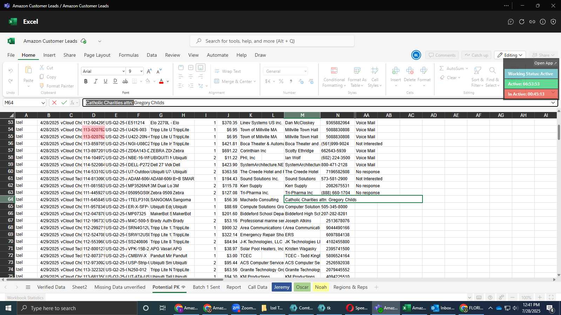Click the Copy icon in Clipboard group
Viewport: 561px width, 315px height.
point(42,77)
